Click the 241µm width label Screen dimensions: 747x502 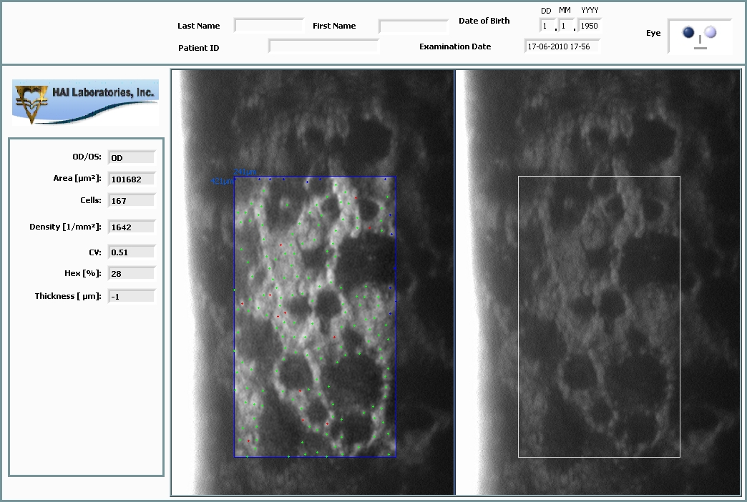(245, 172)
